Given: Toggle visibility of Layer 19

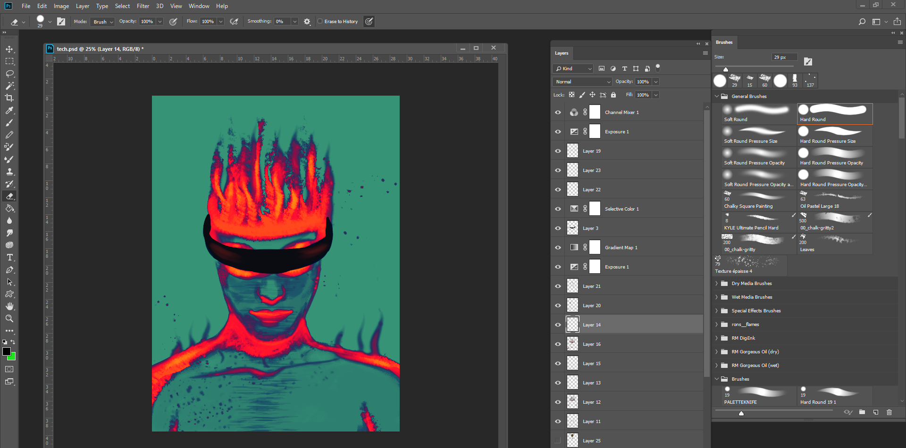Looking at the screenshot, I should (558, 151).
